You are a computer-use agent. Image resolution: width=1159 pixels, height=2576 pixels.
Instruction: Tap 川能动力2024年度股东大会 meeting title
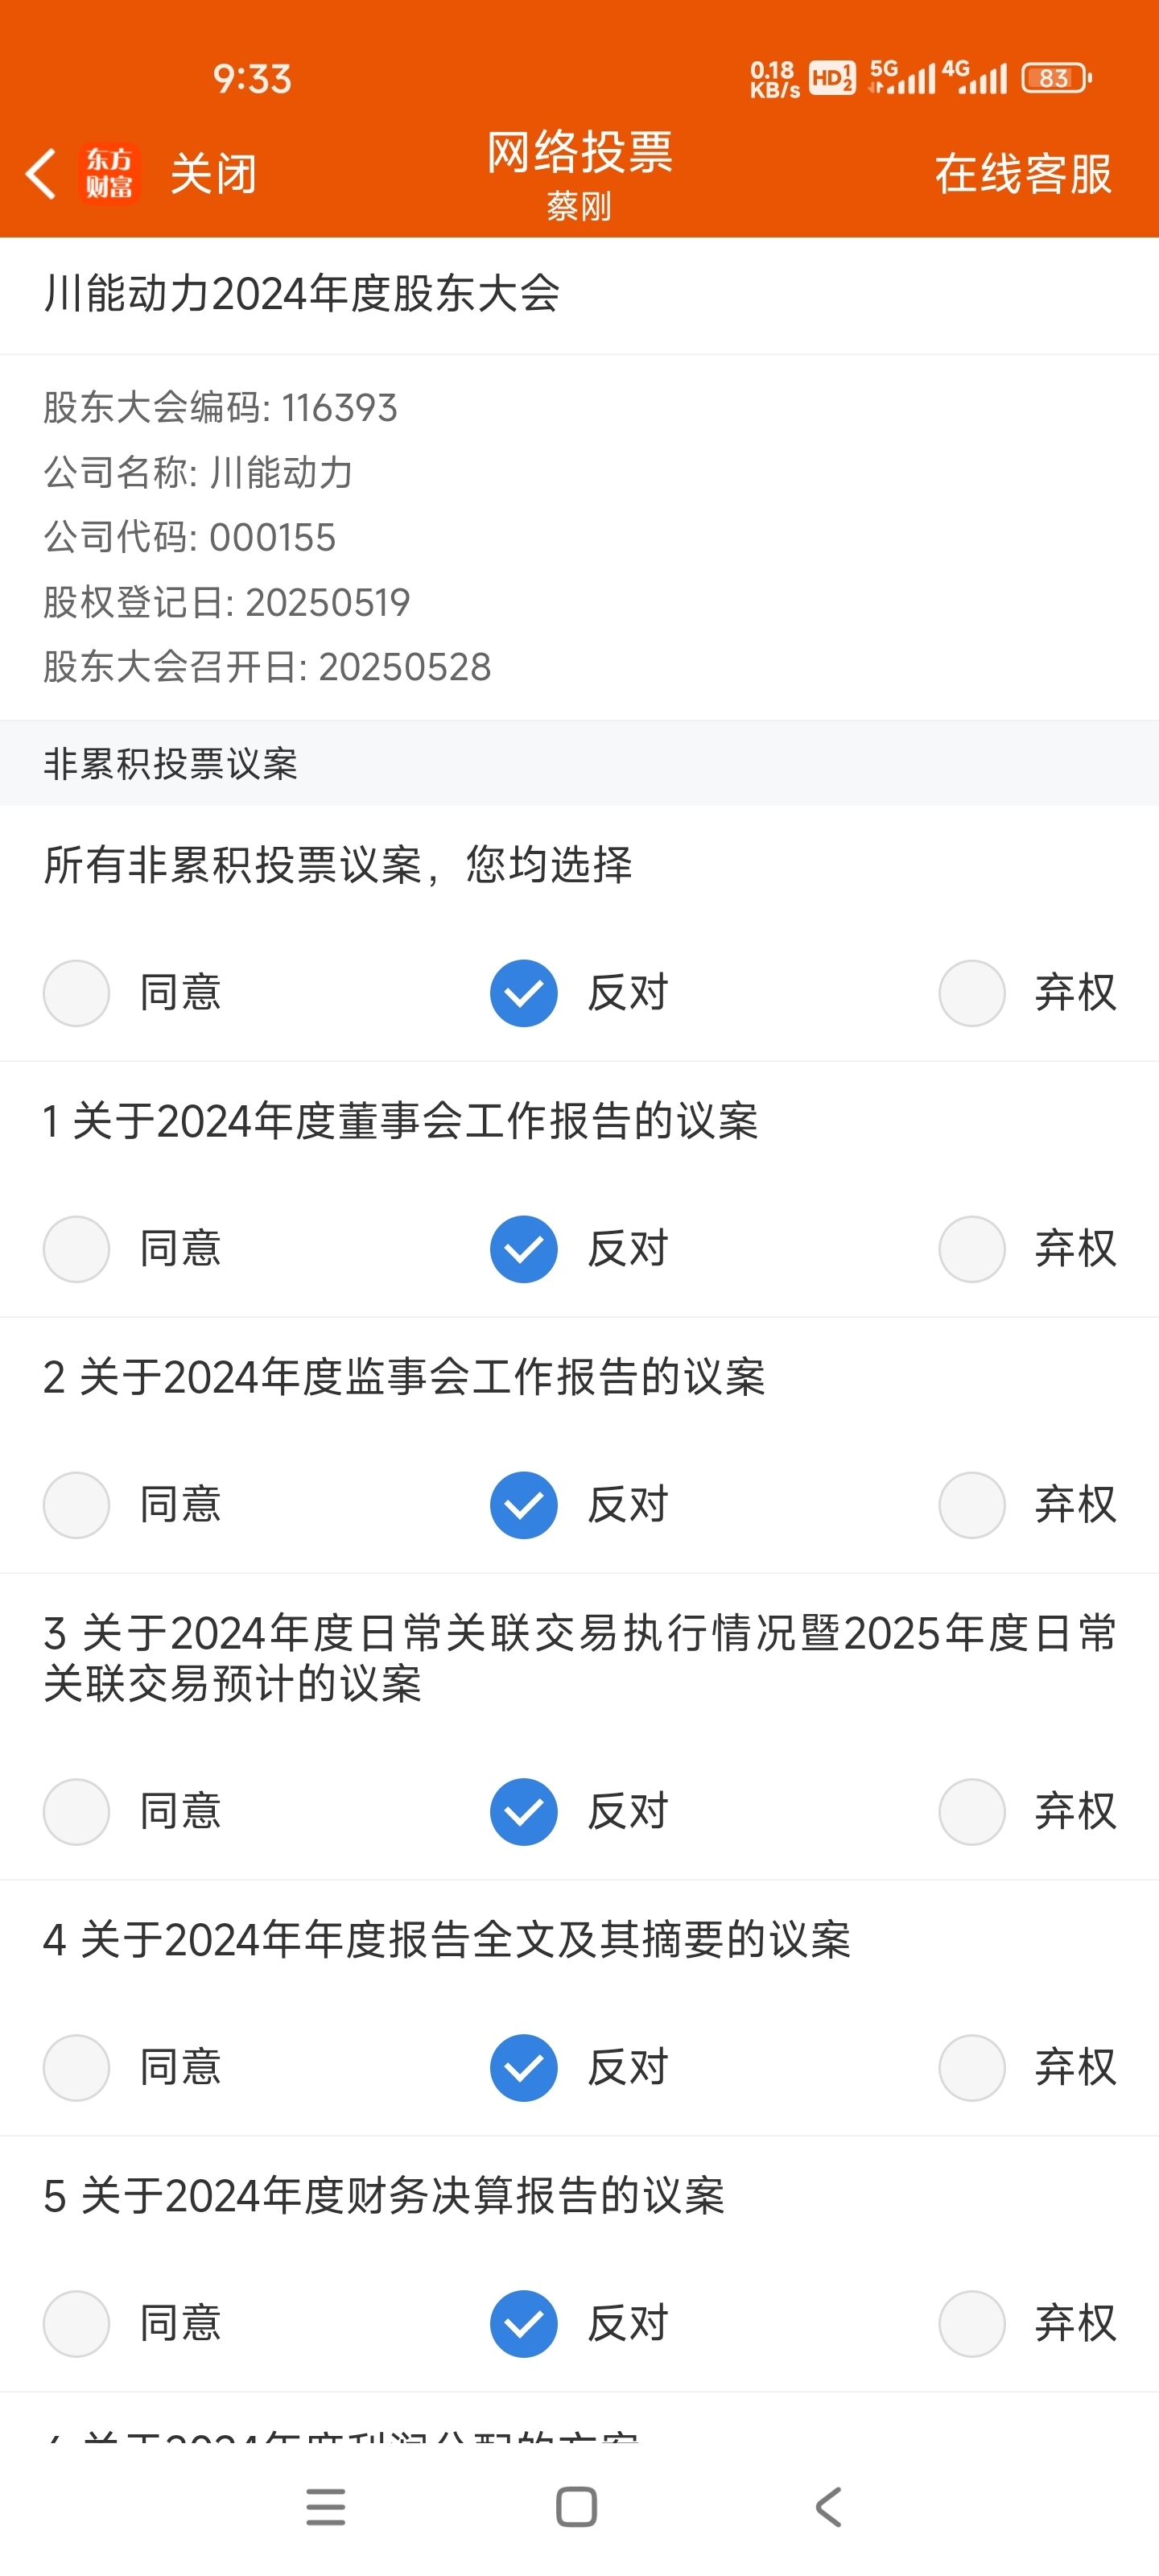(301, 294)
